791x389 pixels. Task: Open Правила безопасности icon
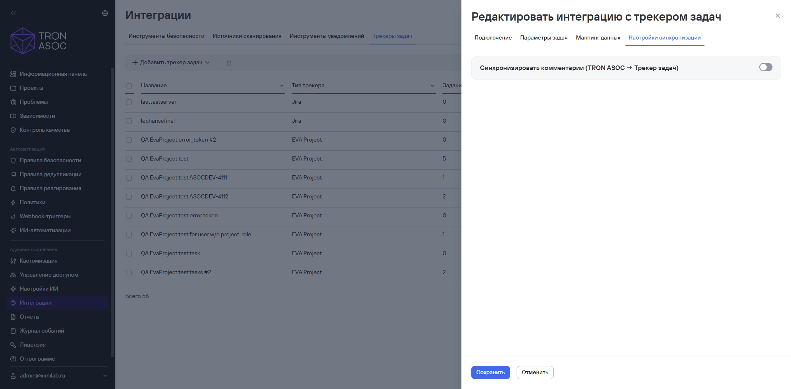pyautogui.click(x=13, y=161)
